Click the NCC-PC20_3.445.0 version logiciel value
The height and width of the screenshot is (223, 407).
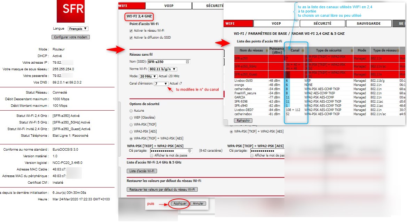(x=67, y=163)
